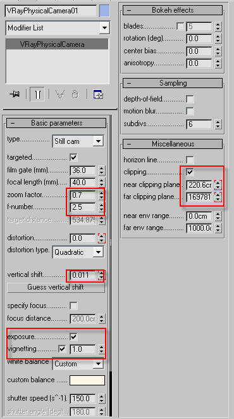
Task: Toggle vignetting checkbox
Action: pyautogui.click(x=62, y=349)
